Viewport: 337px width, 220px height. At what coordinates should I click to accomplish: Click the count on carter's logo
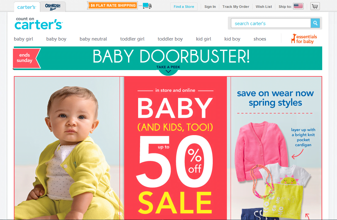39,23
